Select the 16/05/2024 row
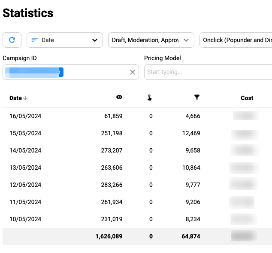The height and width of the screenshot is (253, 272). 25,116
